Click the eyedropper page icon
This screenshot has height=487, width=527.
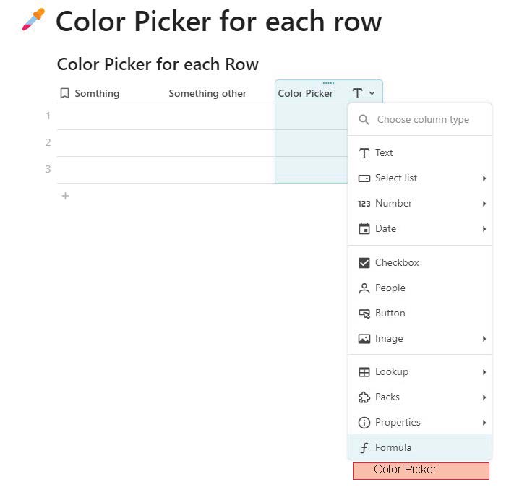[33, 20]
